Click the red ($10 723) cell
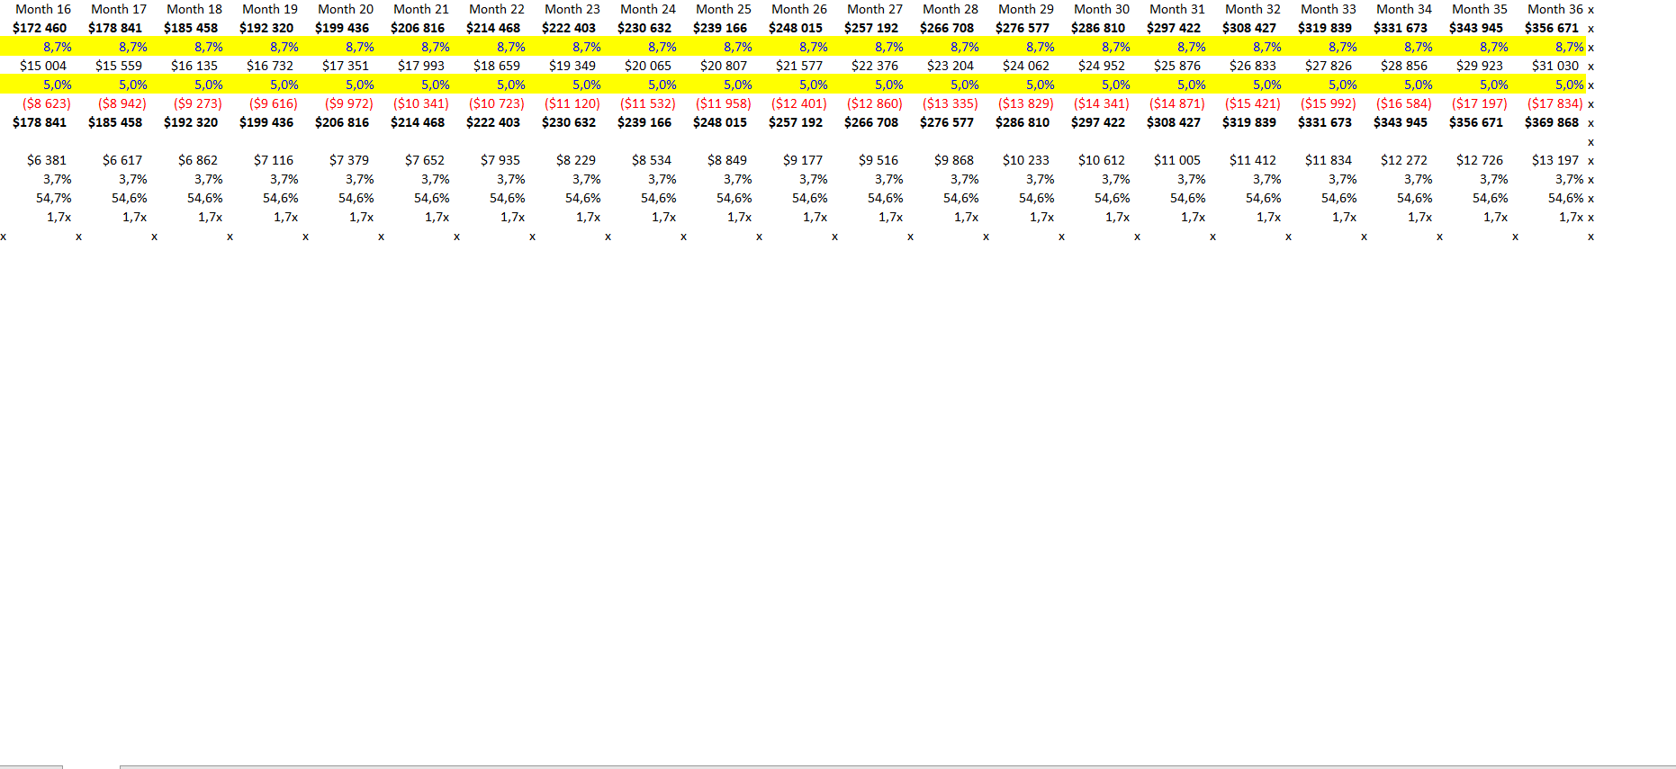The height and width of the screenshot is (769, 1676). (497, 103)
